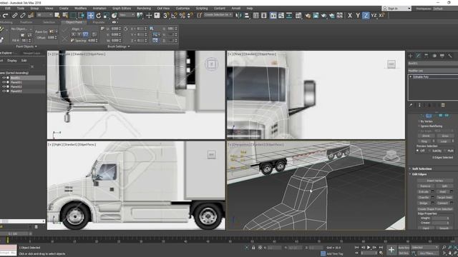
Task: Click the Mirror tool icon
Action: point(238,16)
